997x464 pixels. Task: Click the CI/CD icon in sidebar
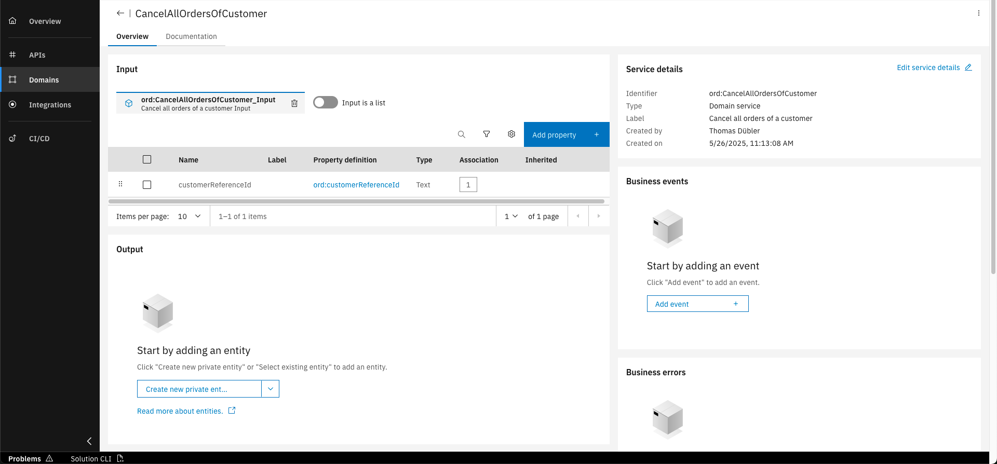(12, 138)
